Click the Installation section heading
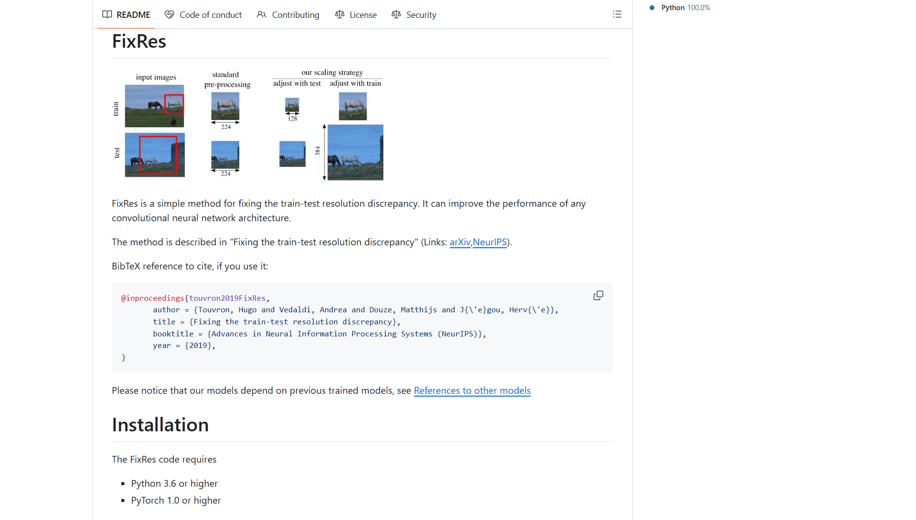The image size is (916, 520). (160, 425)
